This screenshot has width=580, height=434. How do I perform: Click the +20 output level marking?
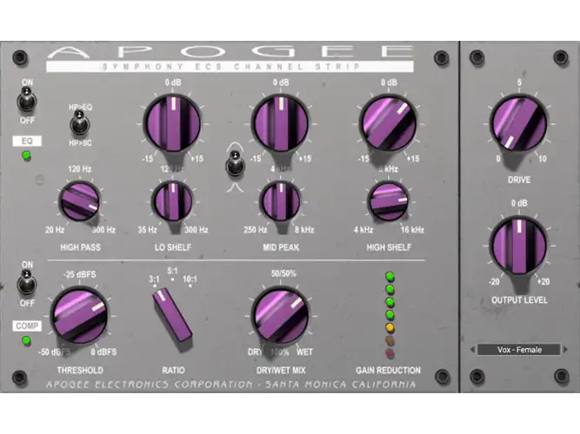(x=543, y=281)
